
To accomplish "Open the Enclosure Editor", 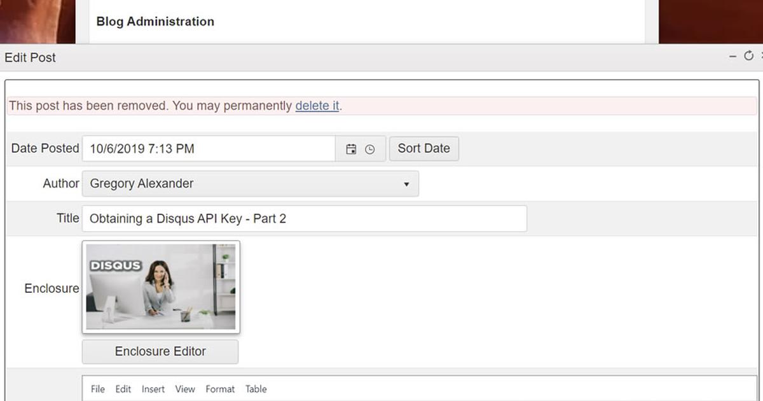I will (160, 351).
